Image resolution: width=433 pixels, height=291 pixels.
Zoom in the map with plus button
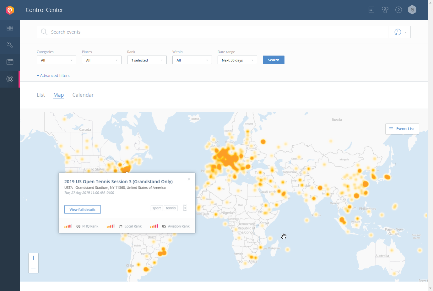(x=34, y=258)
